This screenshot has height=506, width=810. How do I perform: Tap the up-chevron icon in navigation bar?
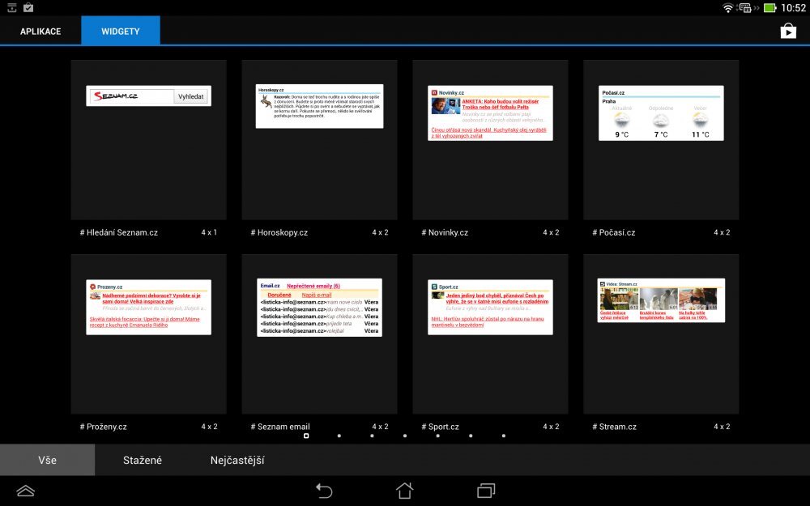click(26, 490)
